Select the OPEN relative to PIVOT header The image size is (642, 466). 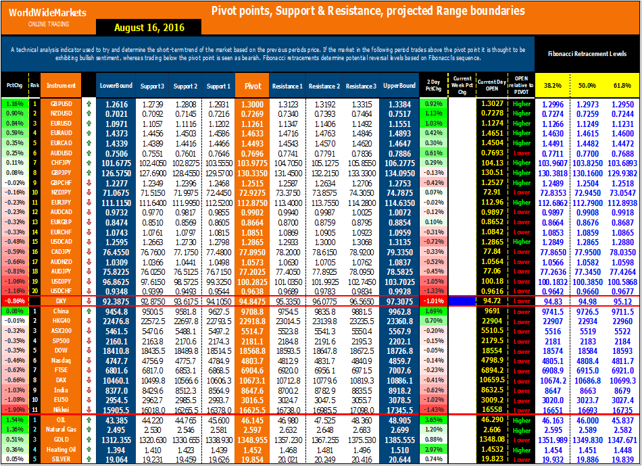coord(521,85)
